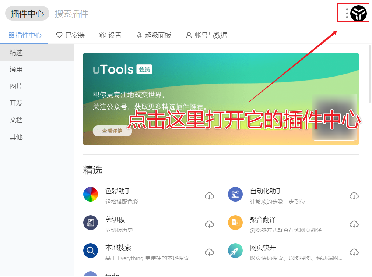Click the 自动化助手 robot arm icon
The width and height of the screenshot is (372, 277).
click(x=235, y=194)
